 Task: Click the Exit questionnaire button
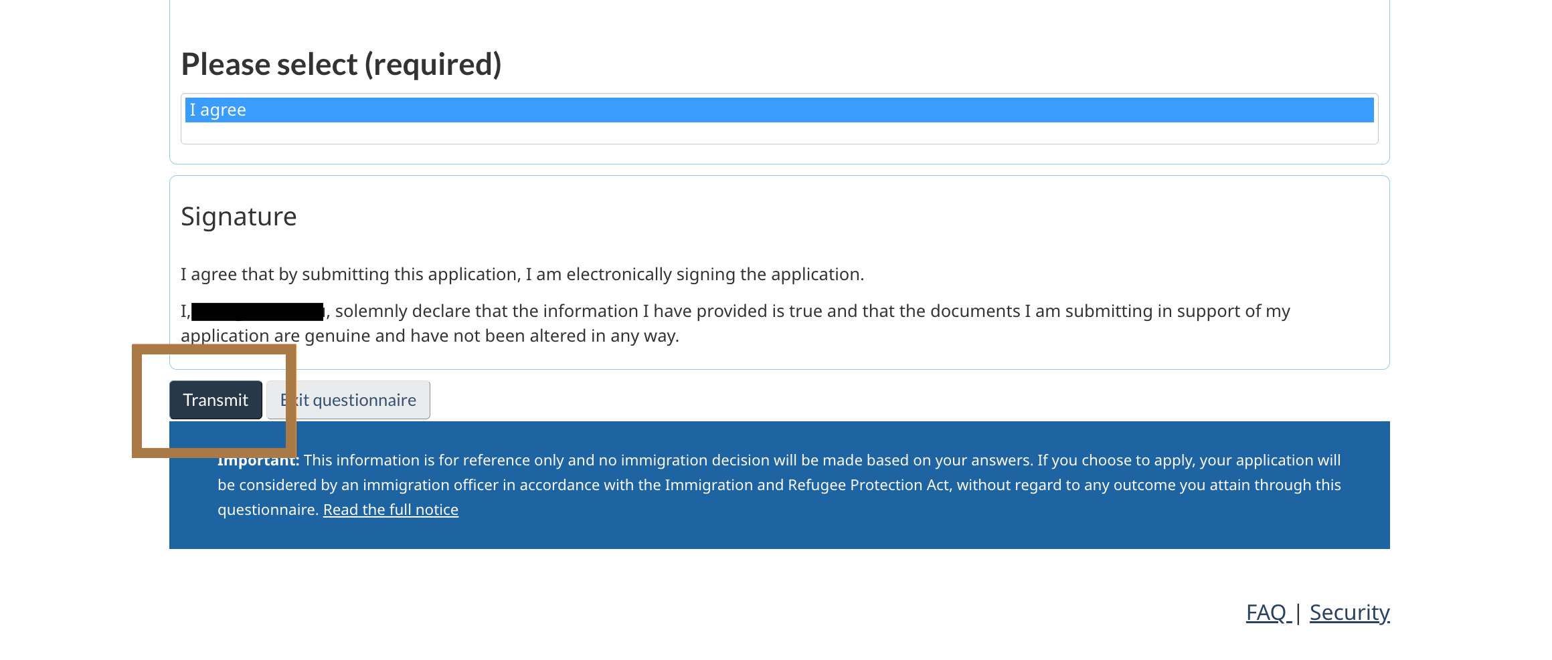(348, 400)
